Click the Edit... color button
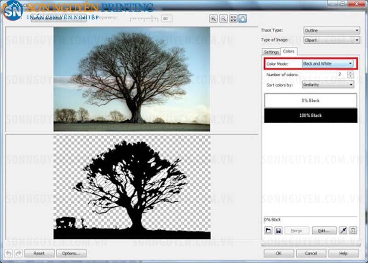This screenshot has height=263, width=368. (324, 231)
